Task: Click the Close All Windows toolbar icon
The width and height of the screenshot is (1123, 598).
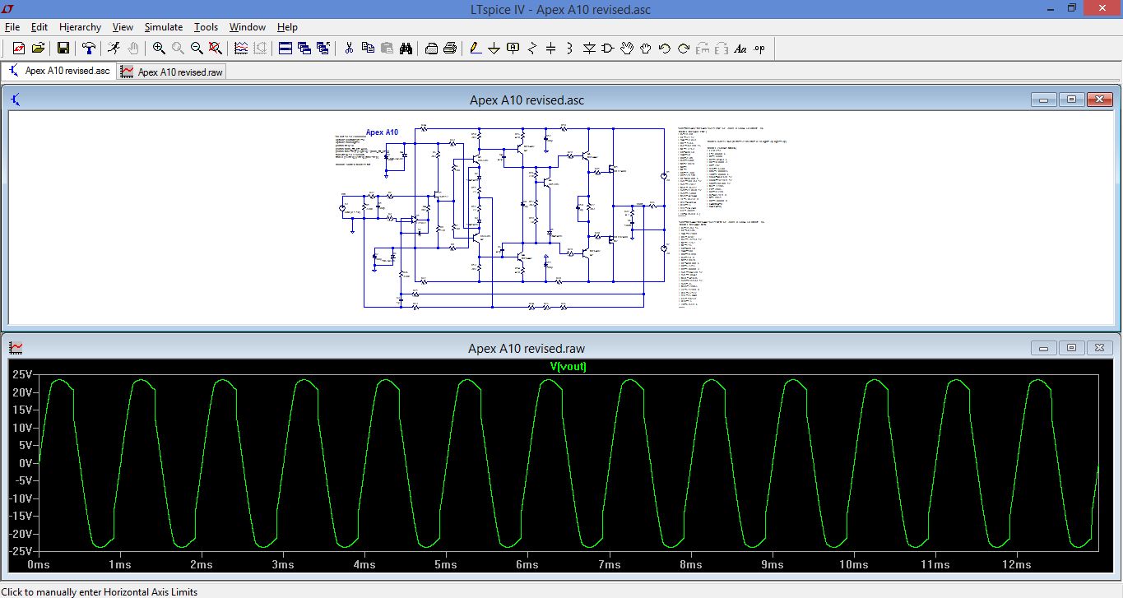Action: click(x=323, y=49)
